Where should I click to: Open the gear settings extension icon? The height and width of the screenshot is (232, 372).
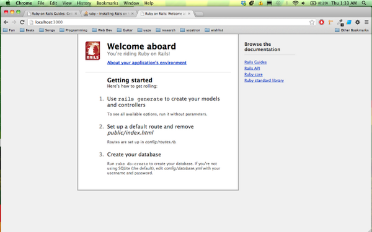(358, 22)
